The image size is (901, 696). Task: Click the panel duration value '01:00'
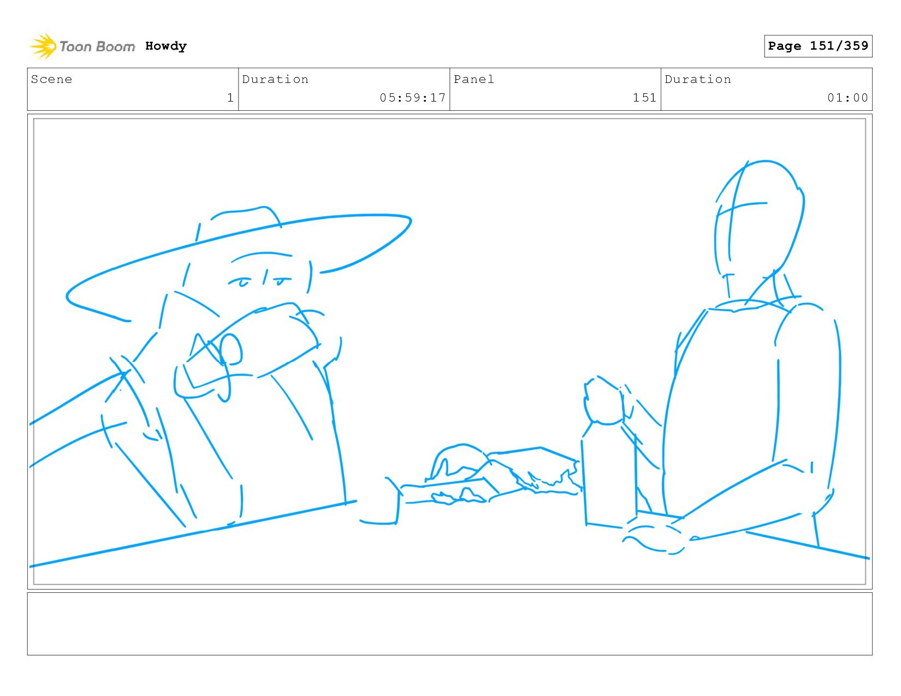coord(847,98)
